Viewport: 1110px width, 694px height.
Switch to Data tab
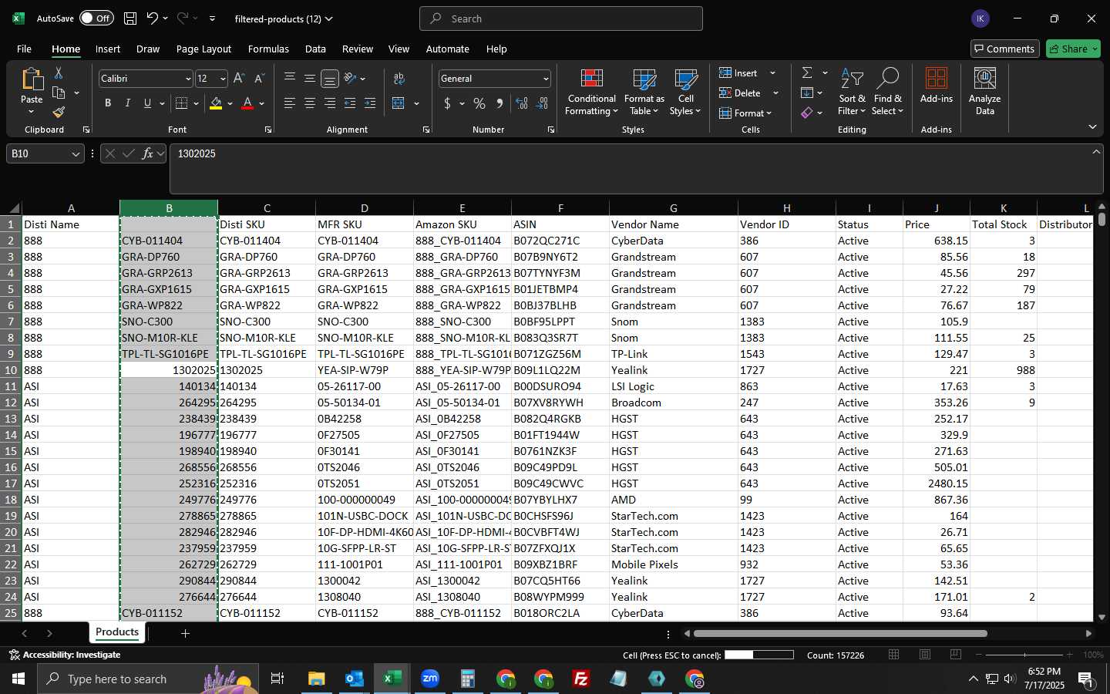[315, 49]
